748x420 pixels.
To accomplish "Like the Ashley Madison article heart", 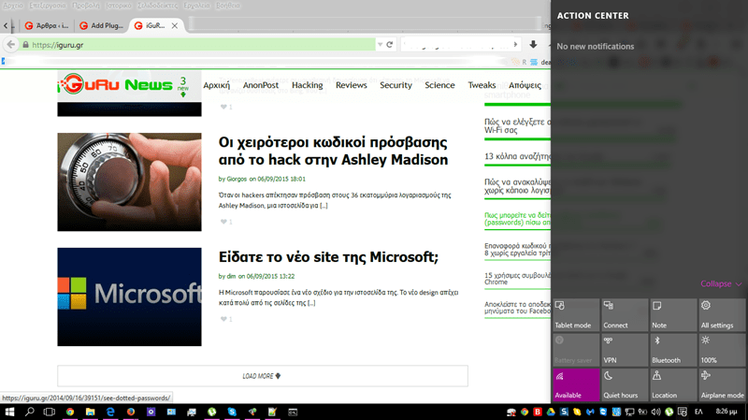I will [223, 222].
